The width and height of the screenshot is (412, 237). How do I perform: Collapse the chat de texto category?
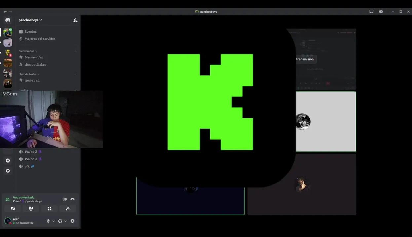point(29,74)
